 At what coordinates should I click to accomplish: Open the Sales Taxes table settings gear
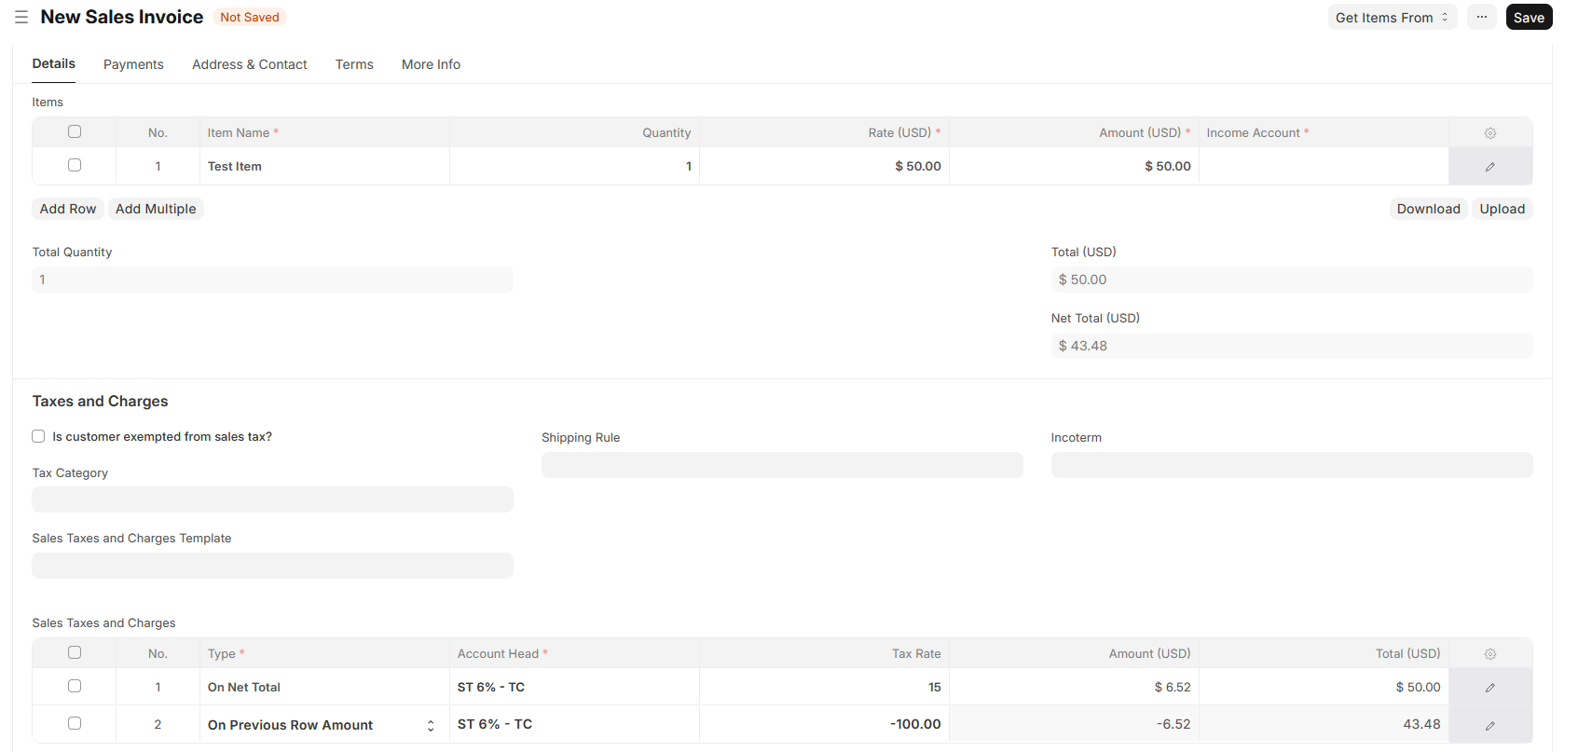[1489, 654]
